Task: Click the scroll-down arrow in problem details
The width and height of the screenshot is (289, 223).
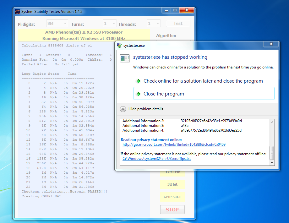Action: point(272,163)
